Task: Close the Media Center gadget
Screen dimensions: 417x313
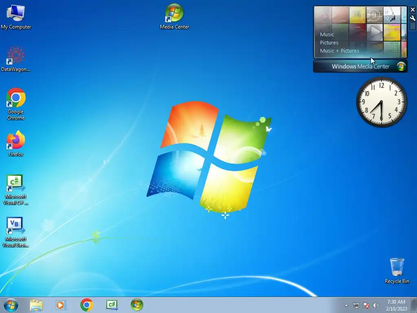Action: click(x=413, y=10)
